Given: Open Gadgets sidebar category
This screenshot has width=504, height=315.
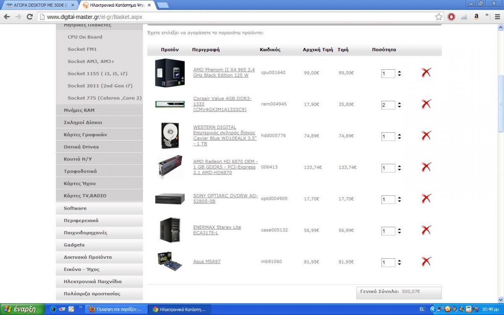Looking at the screenshot, I should (100, 245).
